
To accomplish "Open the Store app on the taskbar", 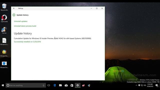I will pyautogui.click(x=72, y=85).
